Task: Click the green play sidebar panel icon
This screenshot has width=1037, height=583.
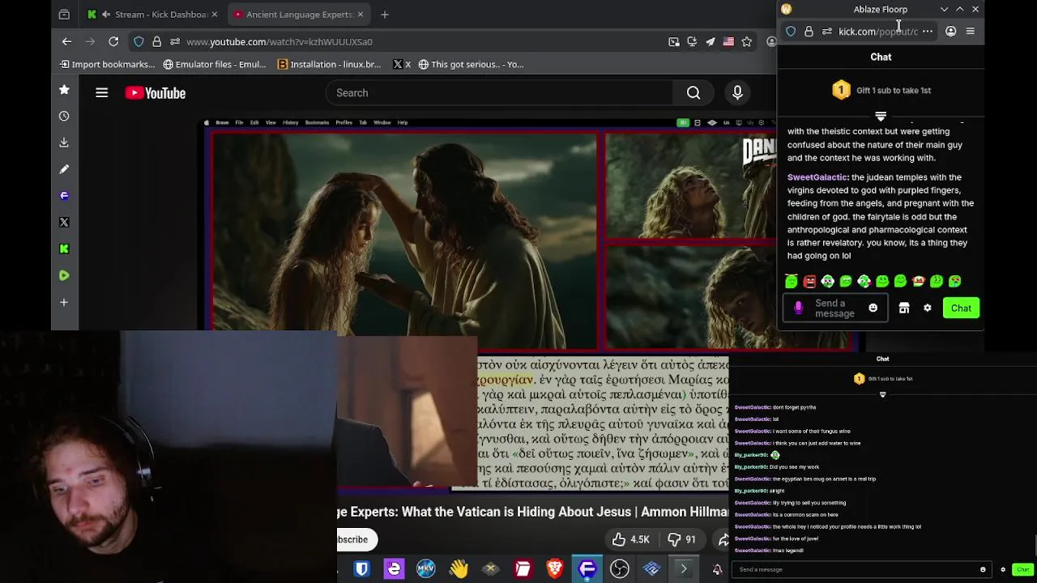Action: click(64, 275)
